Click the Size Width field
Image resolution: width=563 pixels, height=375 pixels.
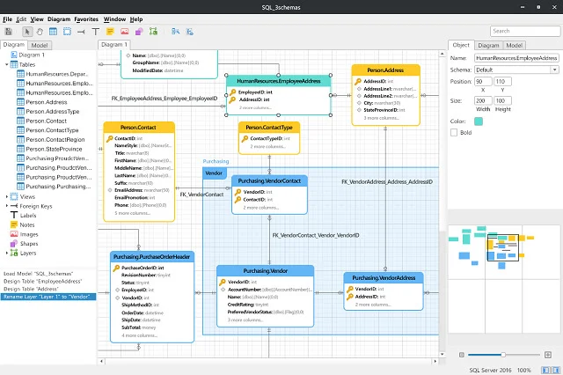483,100
